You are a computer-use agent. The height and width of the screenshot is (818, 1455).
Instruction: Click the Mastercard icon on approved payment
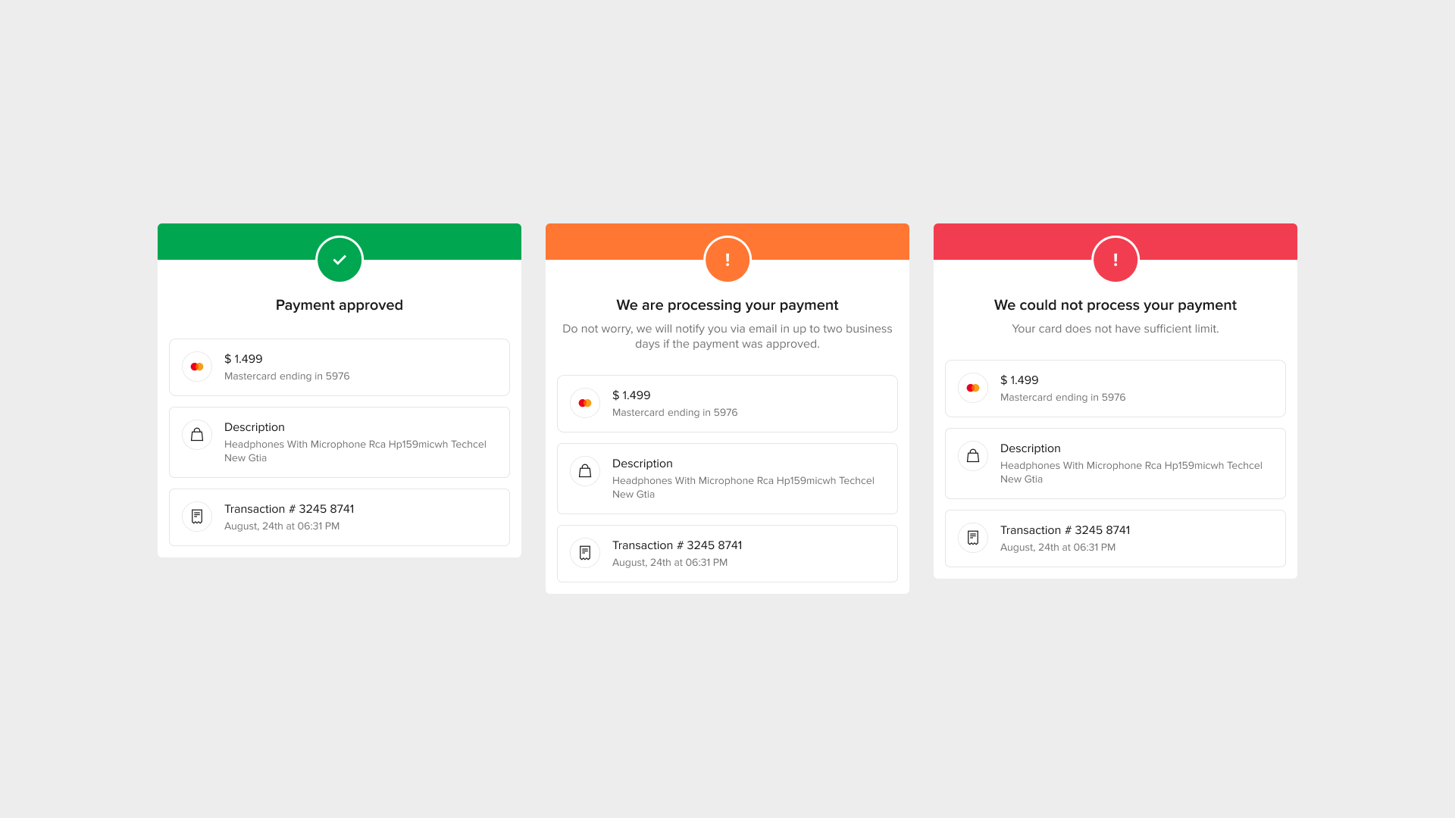point(197,367)
